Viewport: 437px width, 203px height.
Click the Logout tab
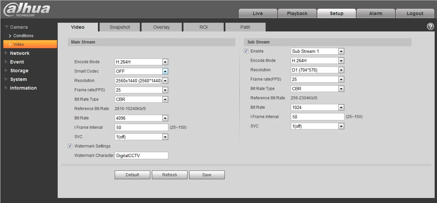click(415, 13)
